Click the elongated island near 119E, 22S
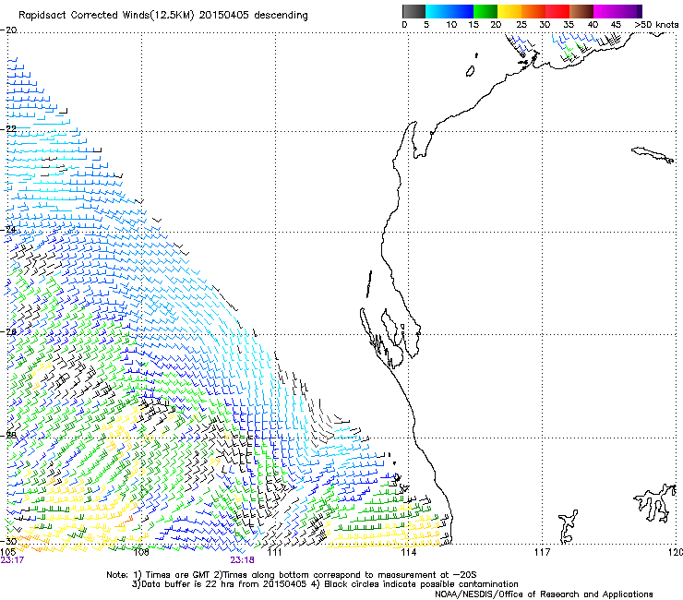The height and width of the screenshot is (600, 683). [653, 155]
